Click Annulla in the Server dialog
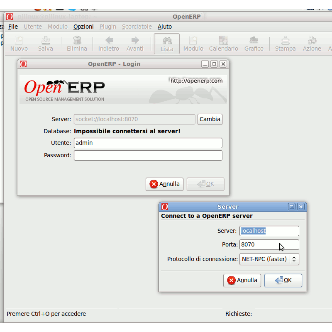The height and width of the screenshot is (332, 332). [242, 281]
